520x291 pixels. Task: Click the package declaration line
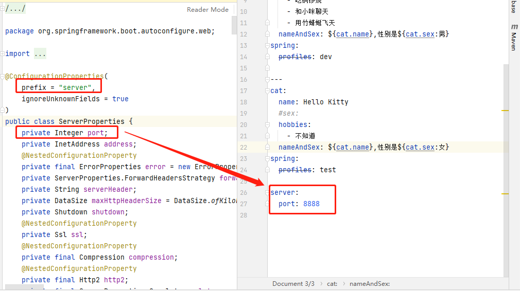pyautogui.click(x=110, y=31)
